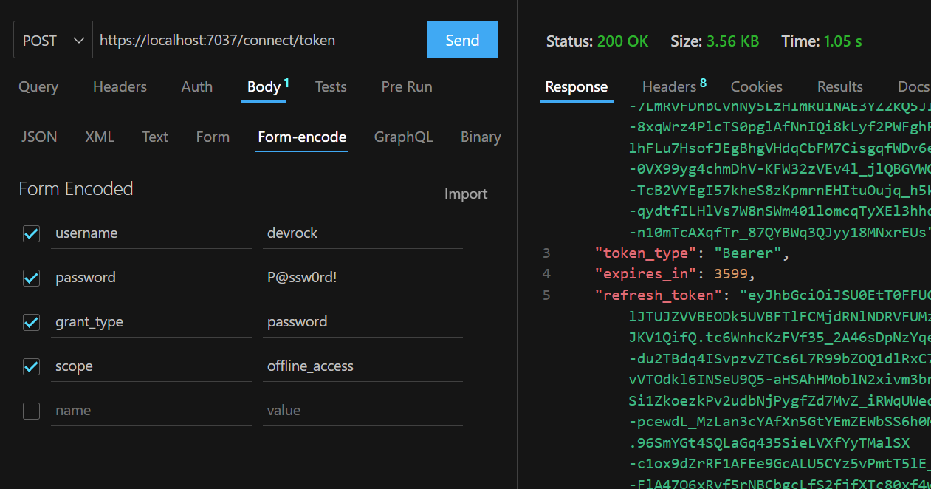This screenshot has height=489, width=931.
Task: Open the Cookies tab
Action: point(757,86)
